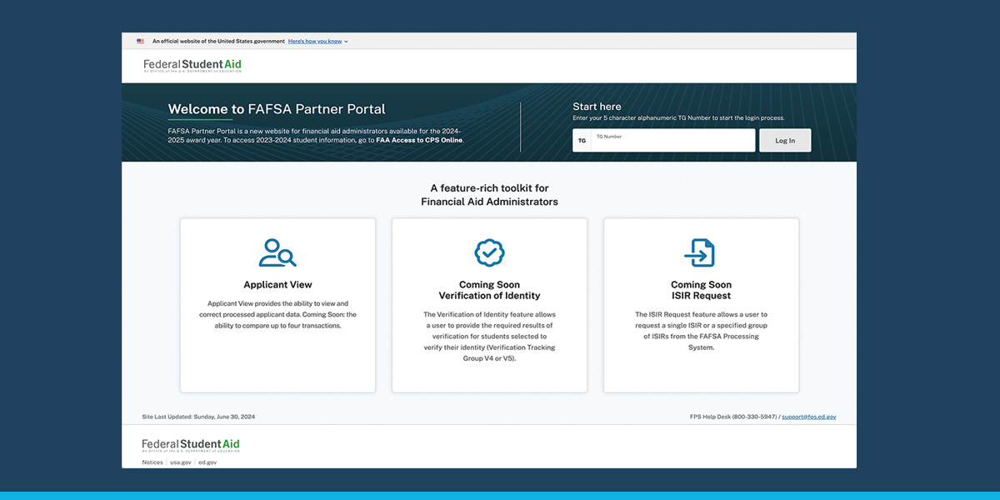Click the Welcome to FAFSA Partner Portal heading
This screenshot has height=500, width=1000.
pyautogui.click(x=277, y=109)
